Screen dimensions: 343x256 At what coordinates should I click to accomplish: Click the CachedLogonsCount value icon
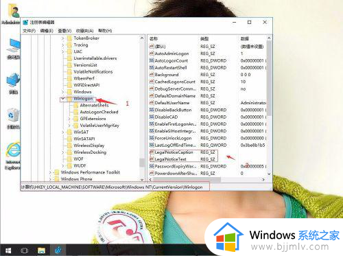152,82
